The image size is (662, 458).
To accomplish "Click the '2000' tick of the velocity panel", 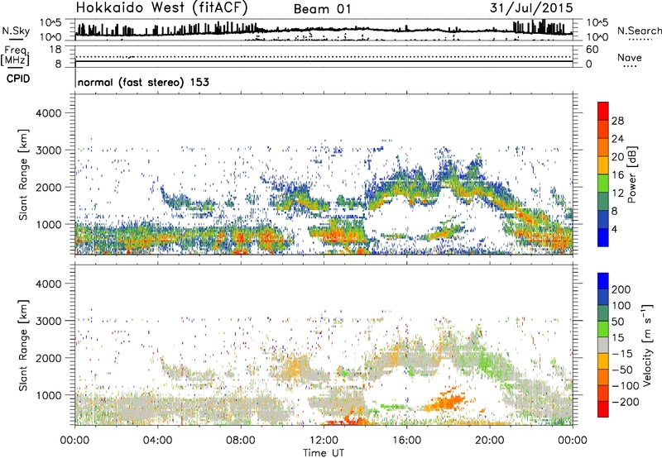I will (x=48, y=358).
